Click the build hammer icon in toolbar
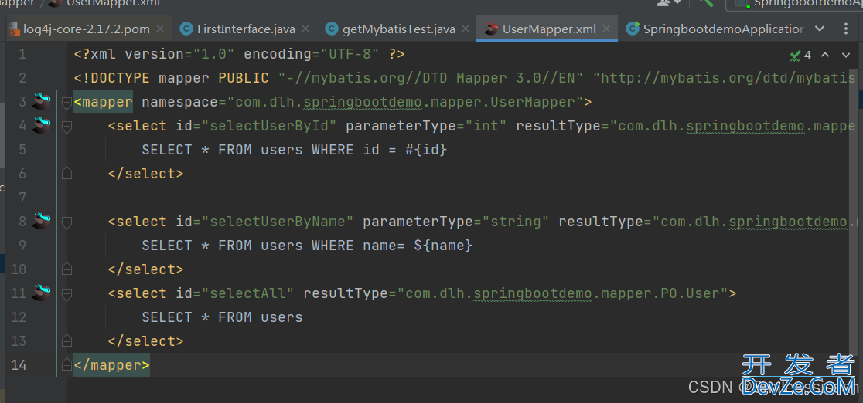The height and width of the screenshot is (403, 863). click(x=707, y=3)
